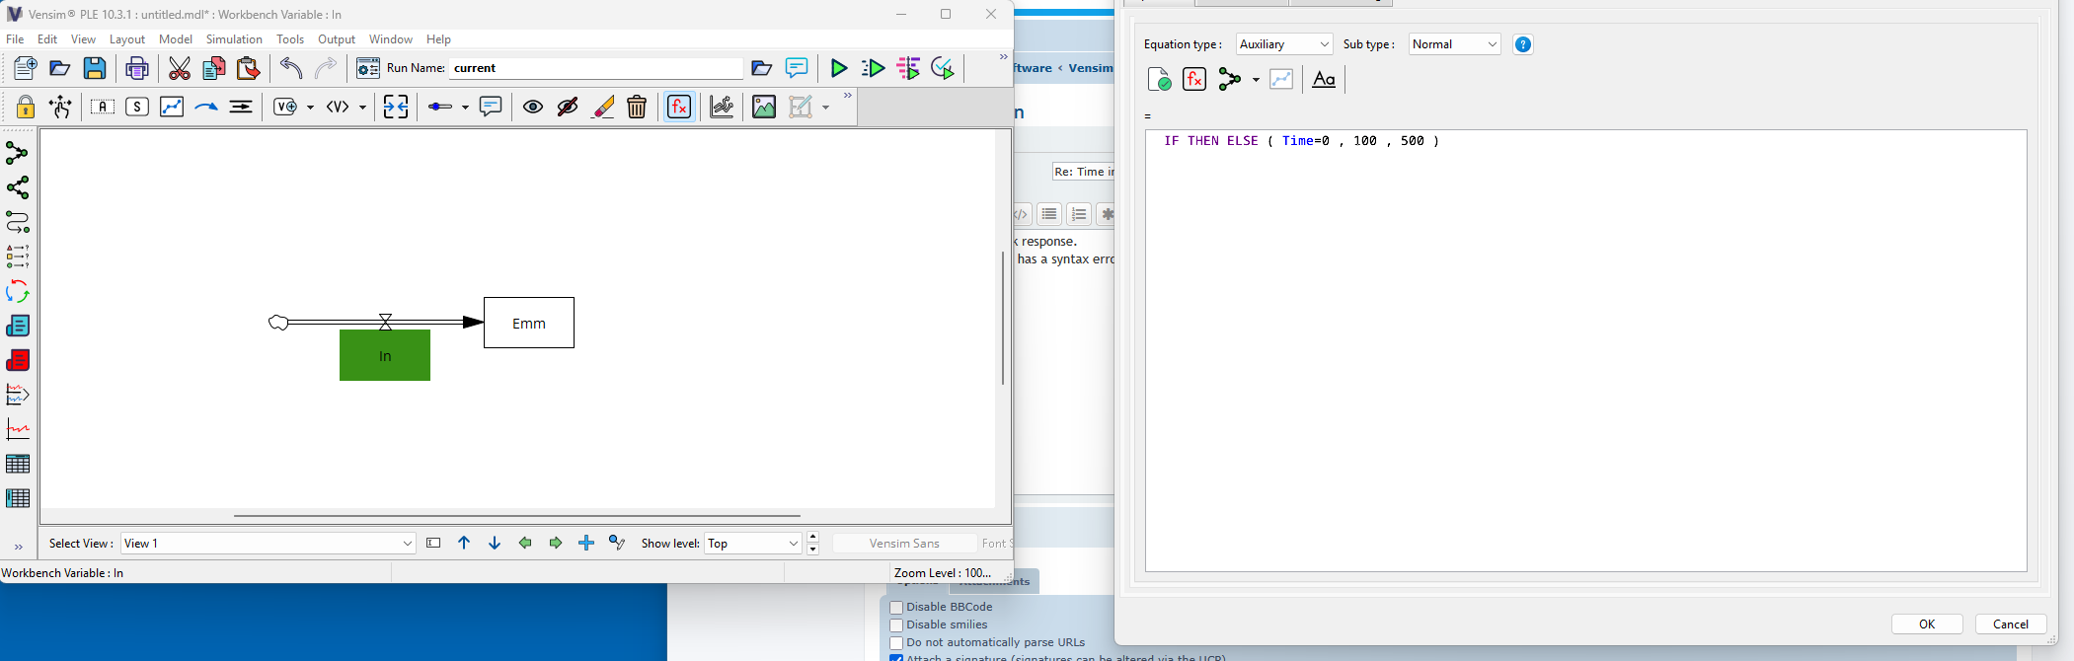Print the sketch using printer icon
Image resolution: width=2074 pixels, height=661 pixels.
coord(137,68)
